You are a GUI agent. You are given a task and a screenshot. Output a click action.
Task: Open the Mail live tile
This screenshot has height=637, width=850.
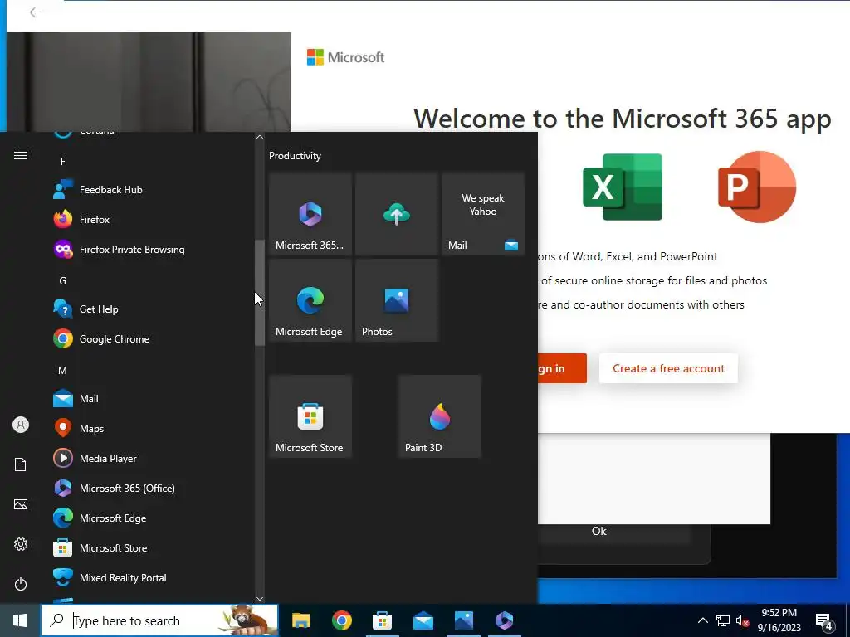click(x=483, y=214)
